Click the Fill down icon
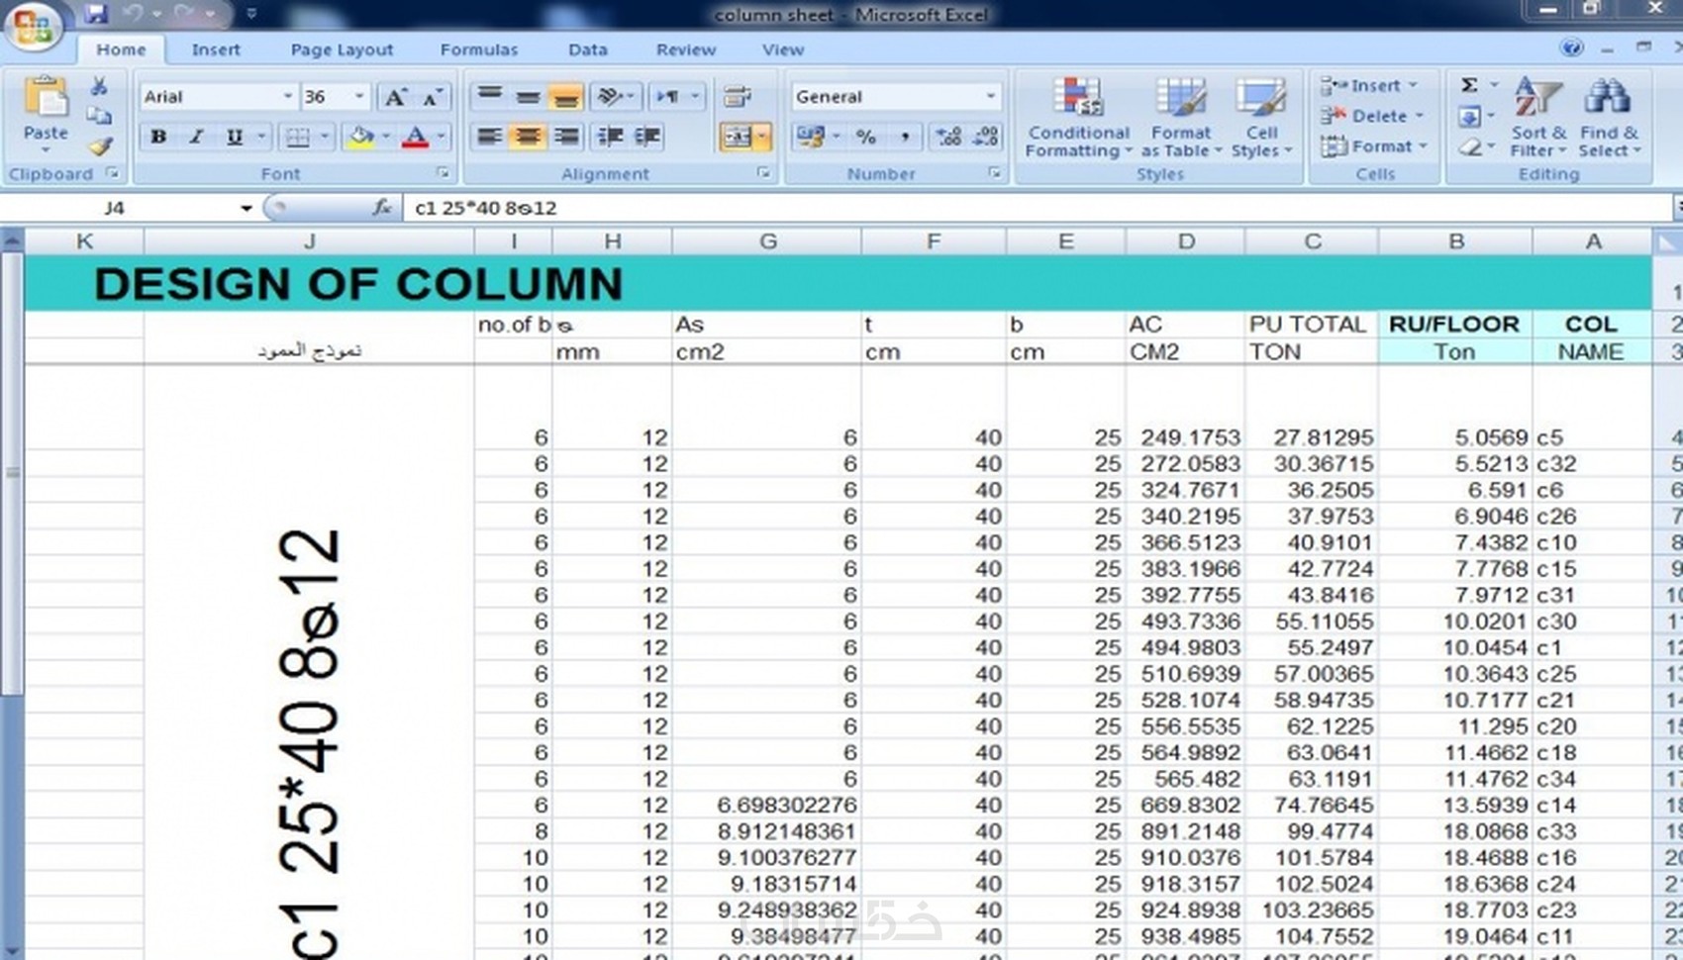Viewport: 1683px width, 960px height. [x=1470, y=117]
